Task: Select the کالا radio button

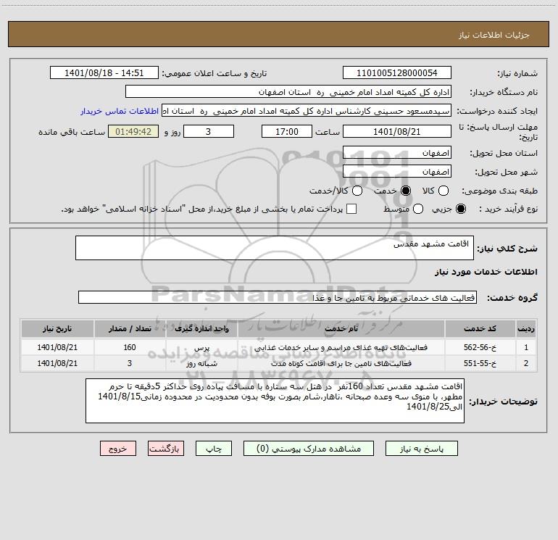Action: (443, 191)
